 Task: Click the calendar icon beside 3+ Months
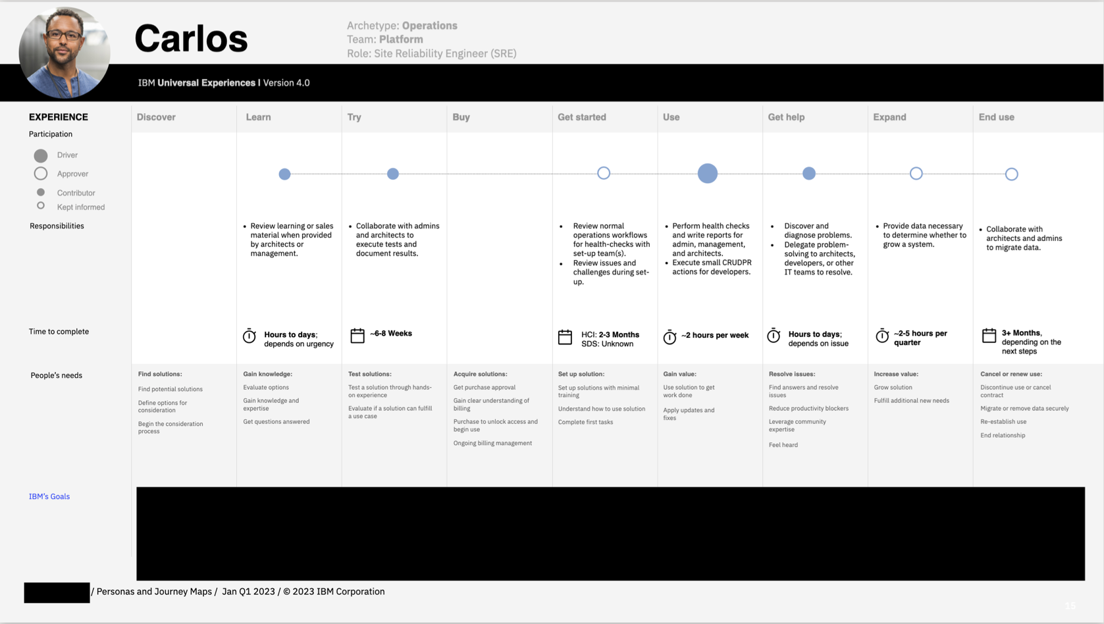point(989,335)
